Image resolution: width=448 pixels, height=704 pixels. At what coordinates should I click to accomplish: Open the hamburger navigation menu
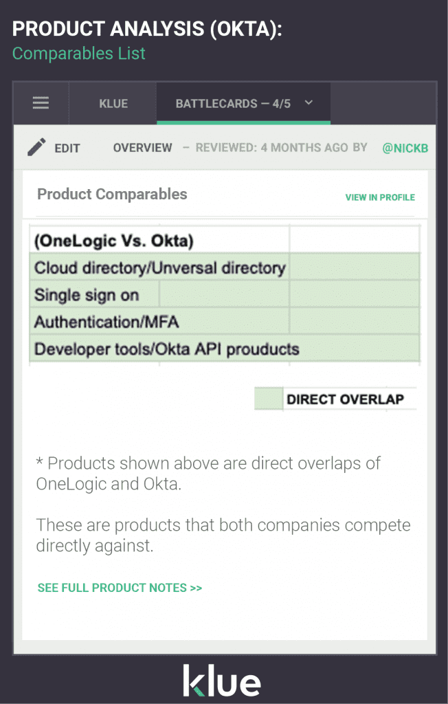41,103
